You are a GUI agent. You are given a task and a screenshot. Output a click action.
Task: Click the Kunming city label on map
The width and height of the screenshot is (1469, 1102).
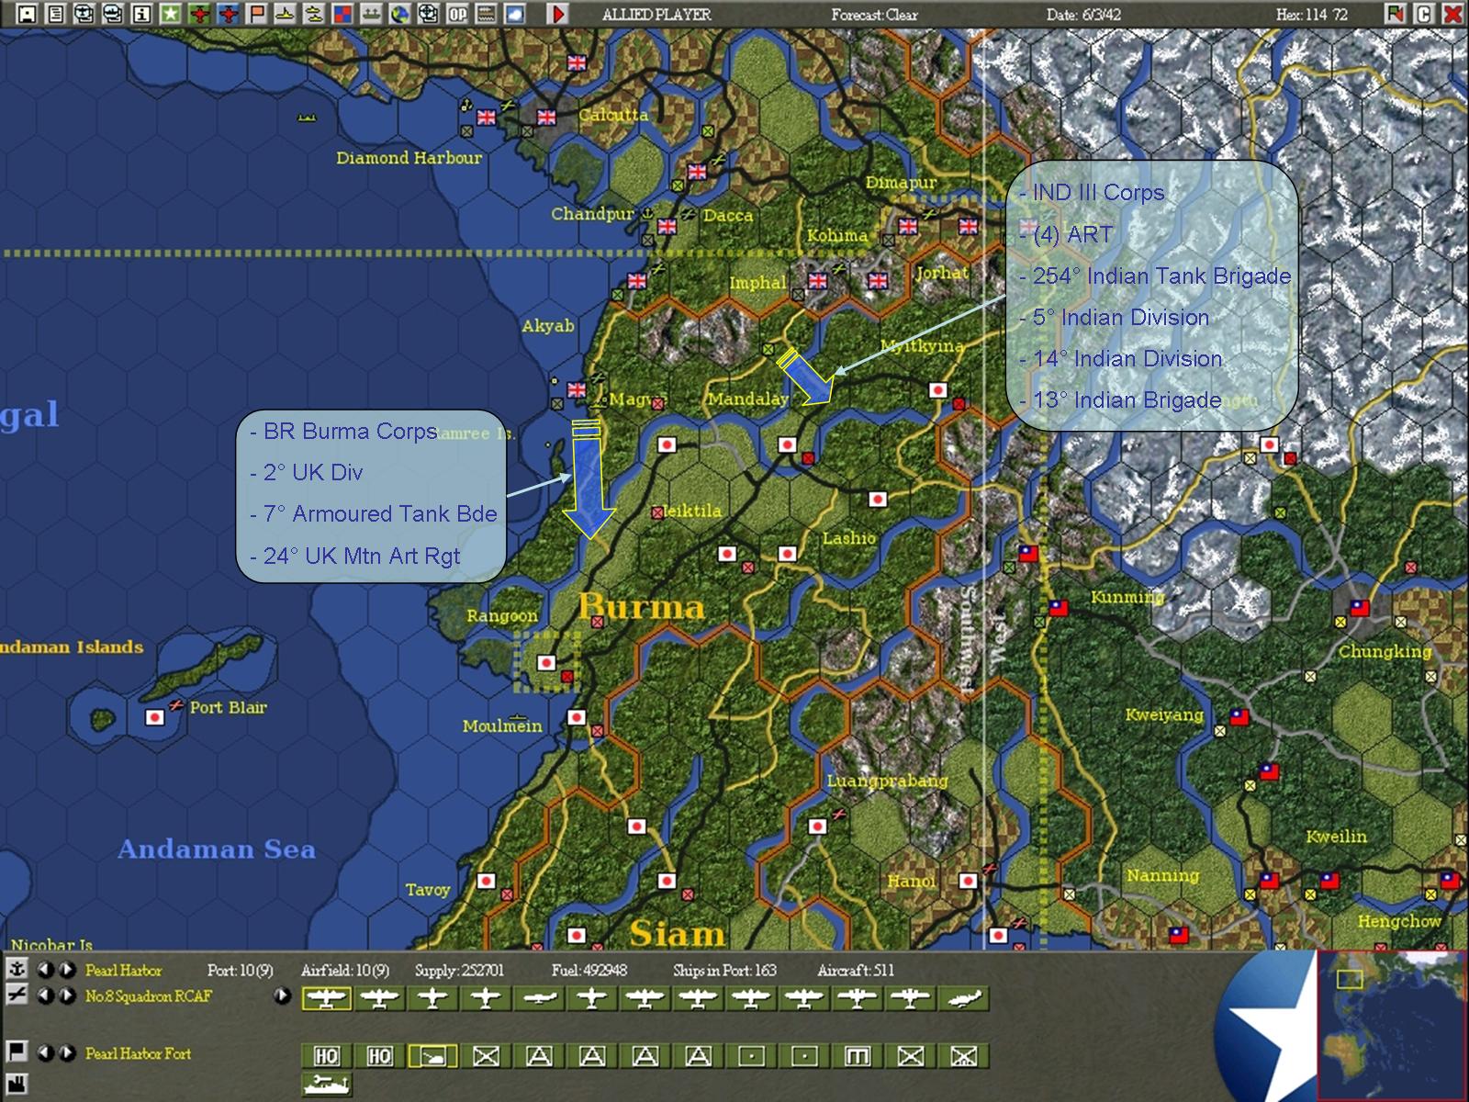[1127, 597]
